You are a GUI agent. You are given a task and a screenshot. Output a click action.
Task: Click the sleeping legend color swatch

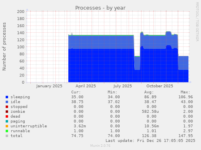click(7, 97)
